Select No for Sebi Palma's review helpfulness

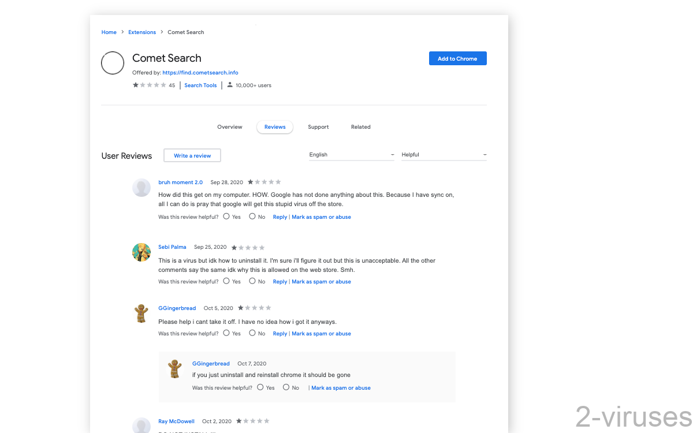coord(251,281)
